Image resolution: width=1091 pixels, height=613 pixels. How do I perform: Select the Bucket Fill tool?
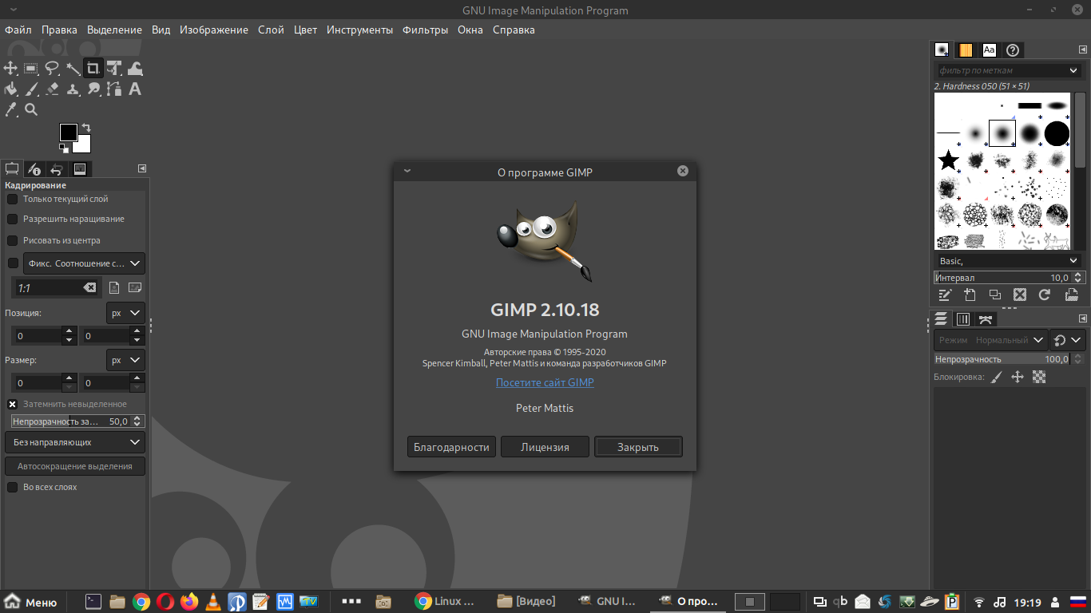pyautogui.click(x=10, y=89)
